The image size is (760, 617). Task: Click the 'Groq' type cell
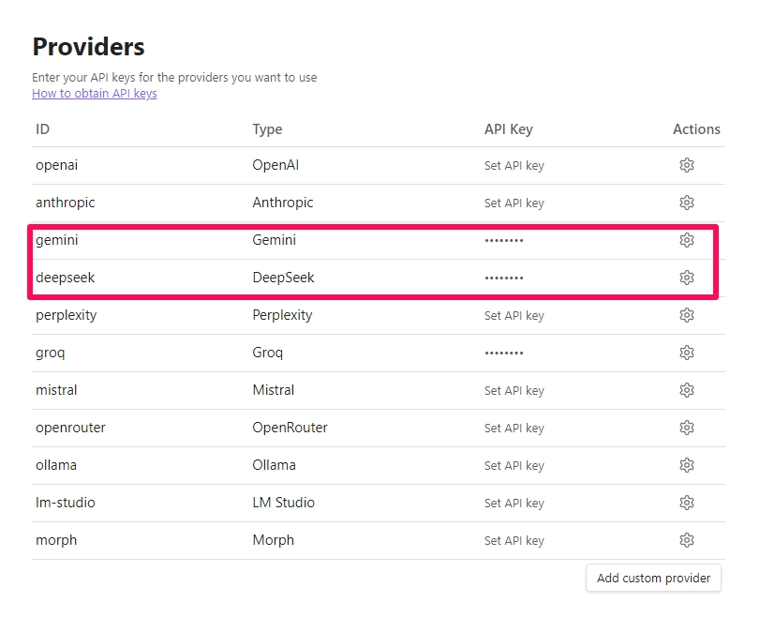click(268, 353)
